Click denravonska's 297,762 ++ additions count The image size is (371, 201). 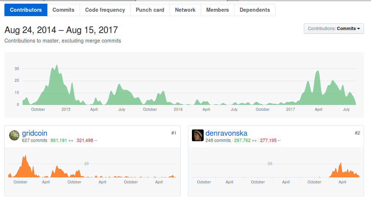click(245, 140)
